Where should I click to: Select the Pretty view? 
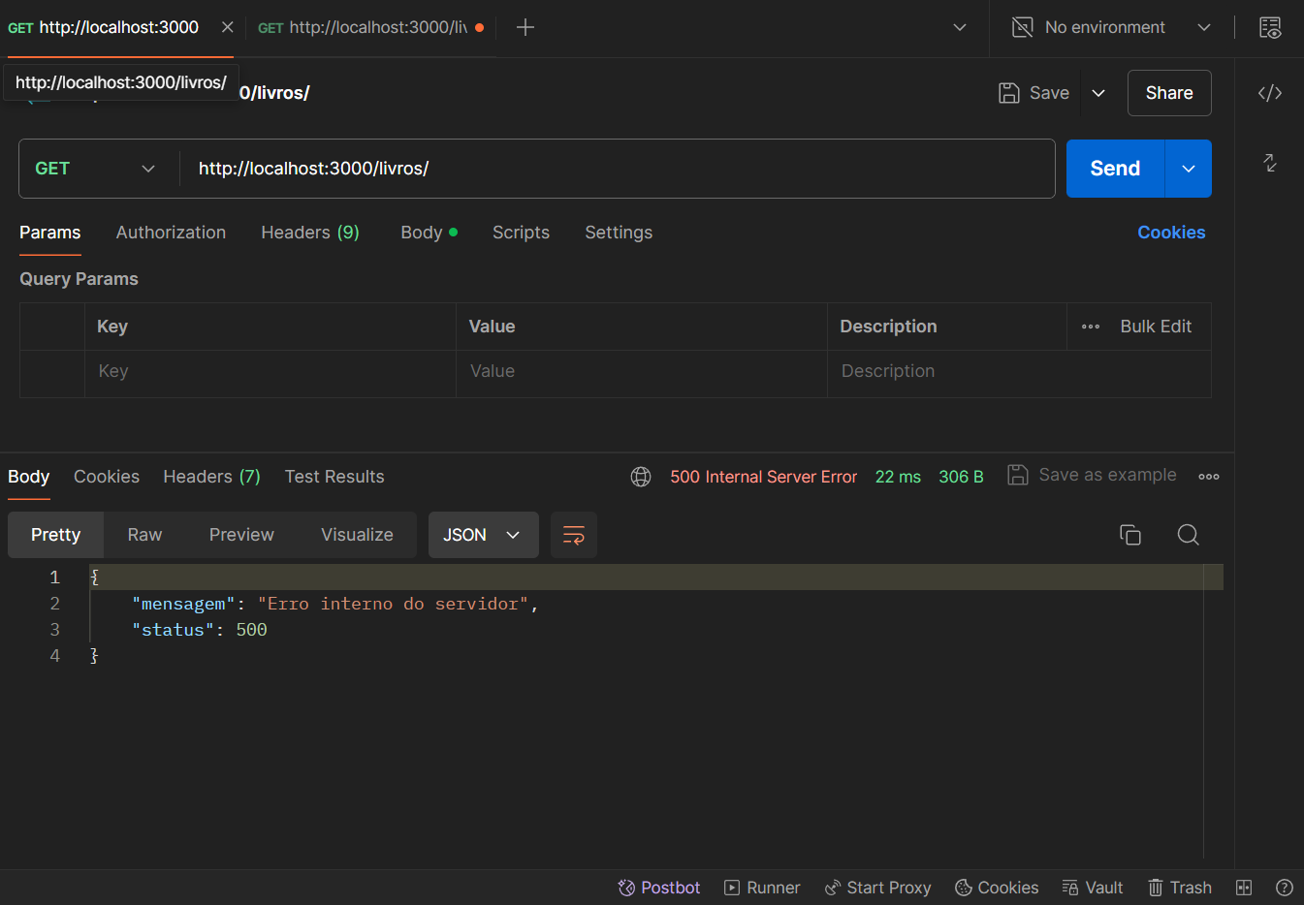[x=56, y=535]
